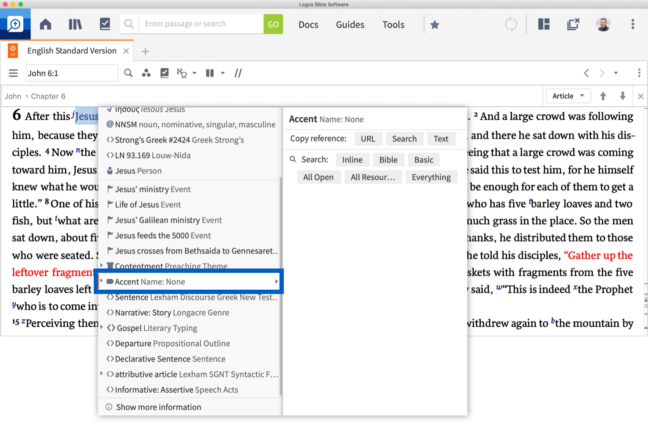Open the Home page icon
Image resolution: width=648 pixels, height=425 pixels.
(45, 24)
